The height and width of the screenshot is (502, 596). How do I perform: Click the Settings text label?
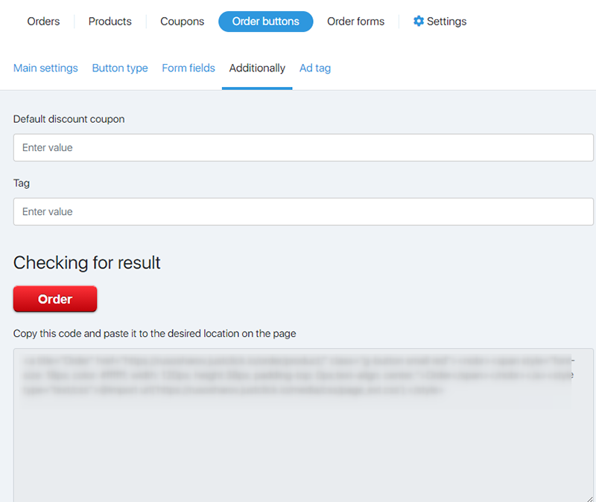tap(446, 22)
